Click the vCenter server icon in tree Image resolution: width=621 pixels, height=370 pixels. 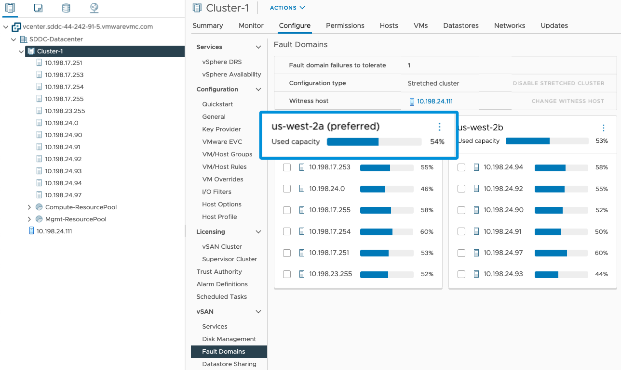tap(16, 27)
